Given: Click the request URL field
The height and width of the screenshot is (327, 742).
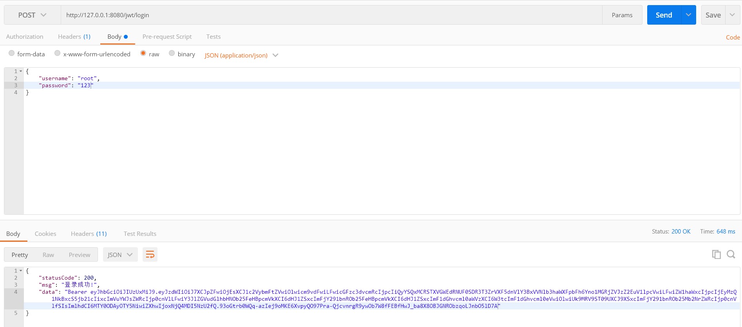Looking at the screenshot, I should click(331, 15).
